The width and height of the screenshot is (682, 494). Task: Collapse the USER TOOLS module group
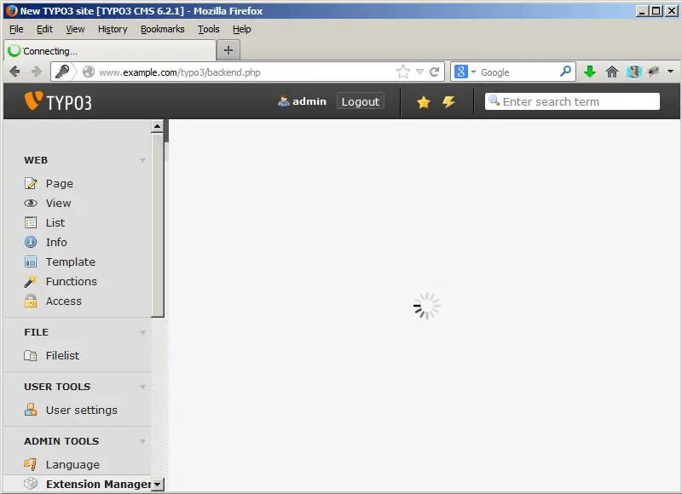142,388
